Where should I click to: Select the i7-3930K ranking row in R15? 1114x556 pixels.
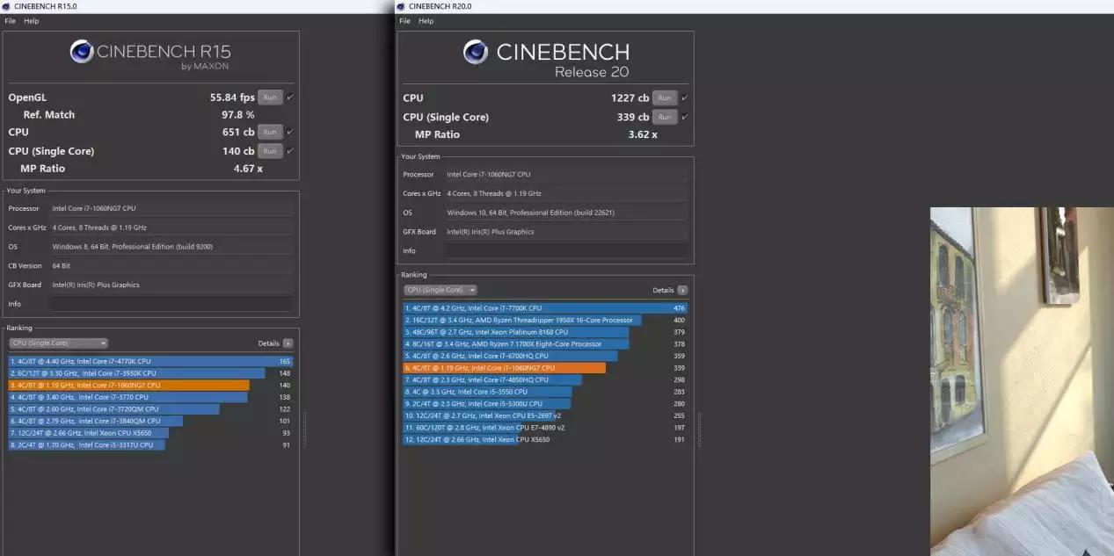click(x=150, y=373)
